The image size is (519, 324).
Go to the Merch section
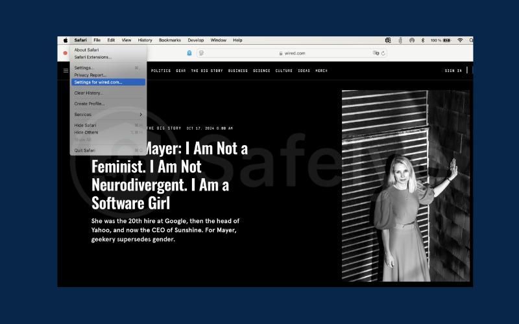point(321,71)
